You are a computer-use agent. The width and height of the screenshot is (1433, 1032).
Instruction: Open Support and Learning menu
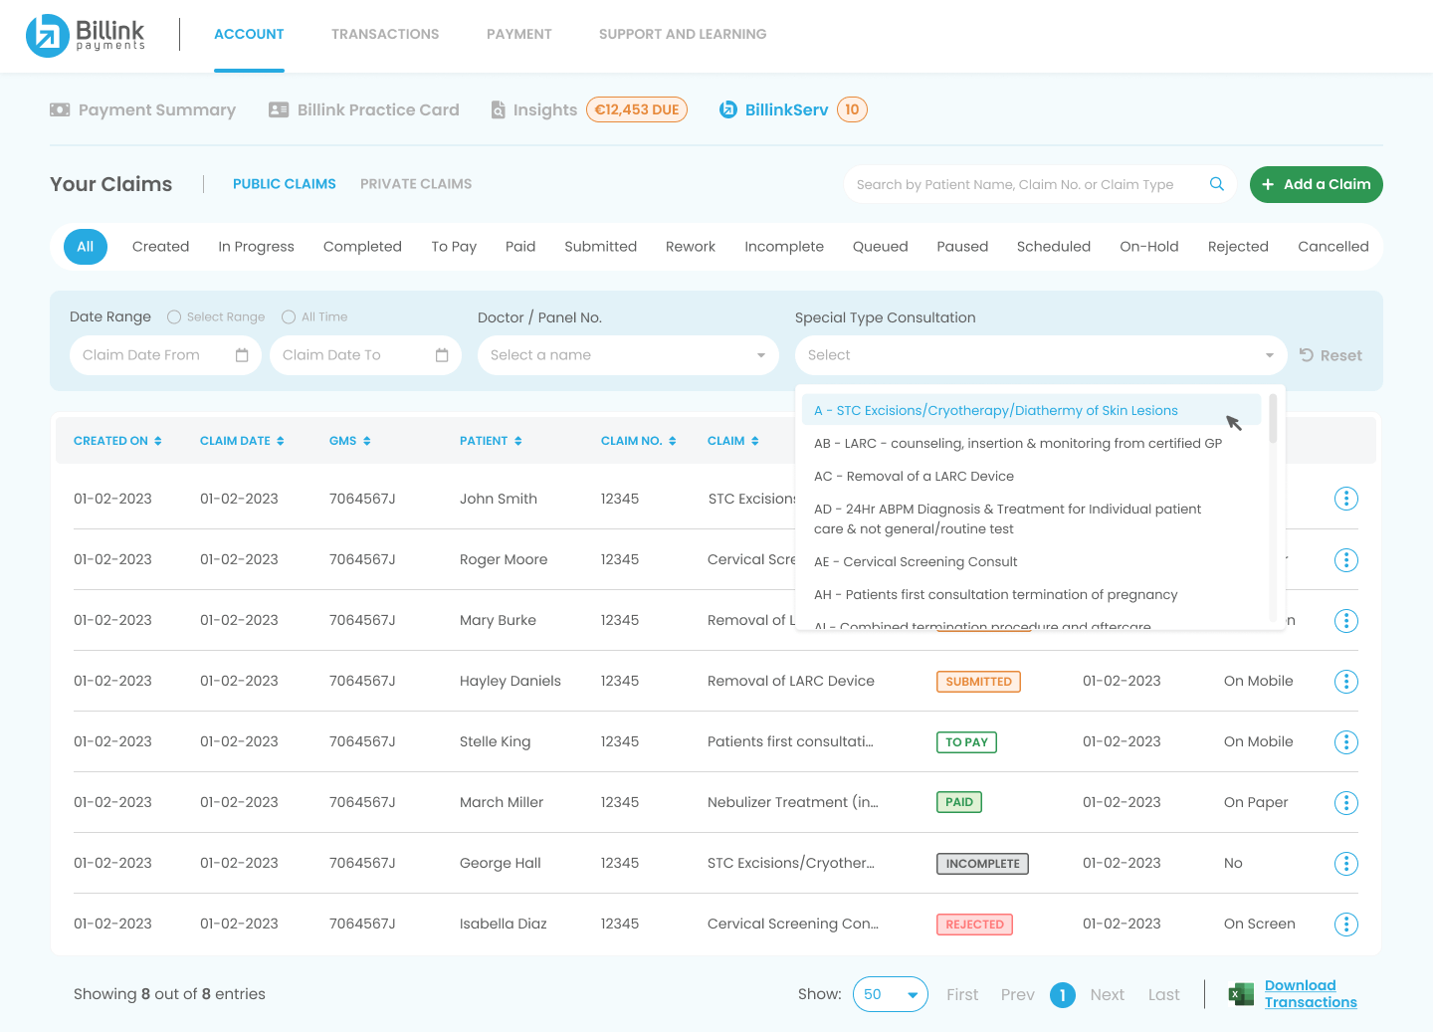[x=683, y=34]
